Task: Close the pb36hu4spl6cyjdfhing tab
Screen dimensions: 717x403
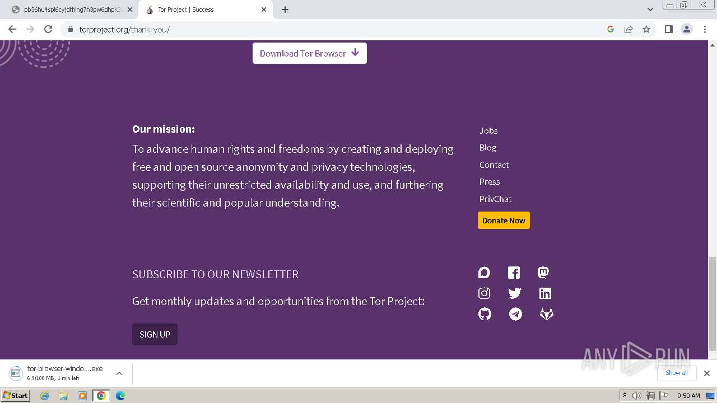Action: tap(129, 10)
